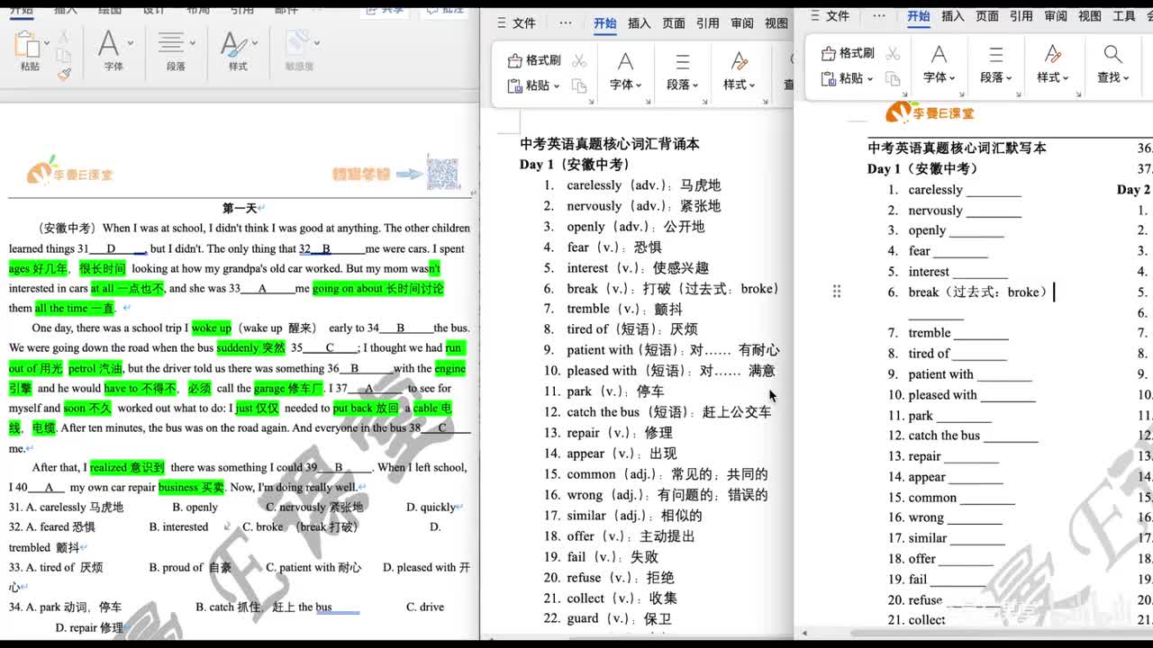This screenshot has width=1153, height=648.
Task: Click the highlighted 'realized 意识到' in the left document
Action: coord(128,468)
